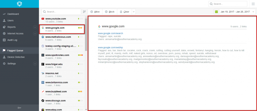Select www.sparknotes.com in the list
Image resolution: width=257 pixels, height=111 pixels.
[x=62, y=57]
